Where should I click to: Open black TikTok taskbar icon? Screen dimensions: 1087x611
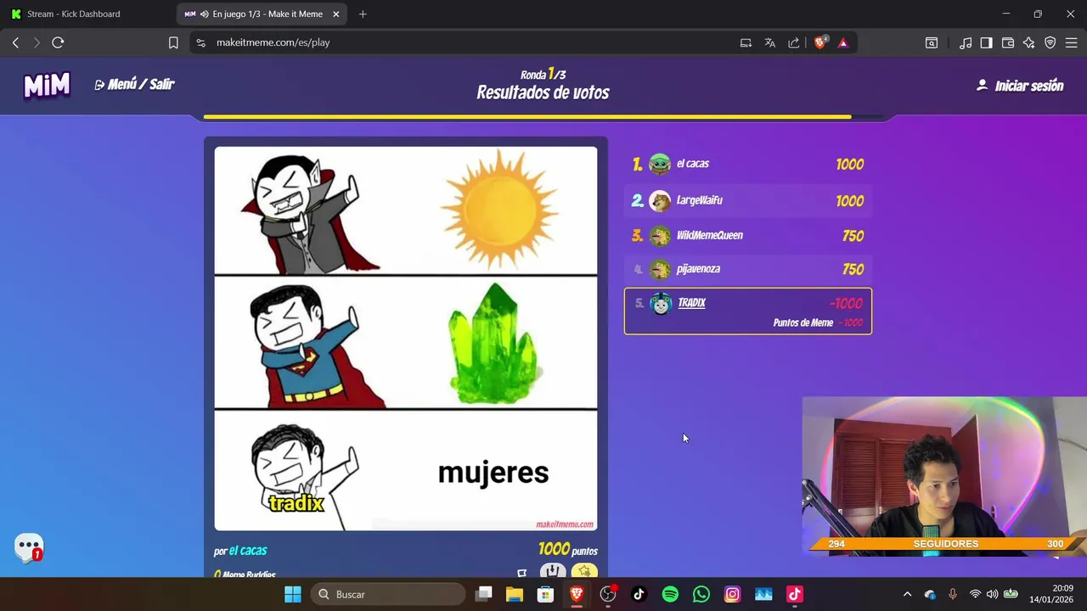pos(639,594)
